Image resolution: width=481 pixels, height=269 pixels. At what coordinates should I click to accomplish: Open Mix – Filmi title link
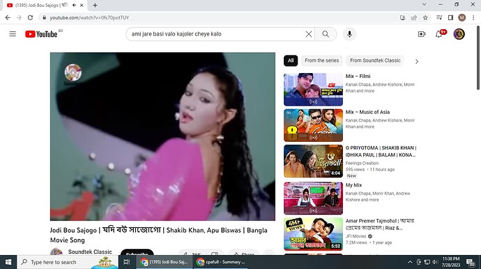point(358,76)
